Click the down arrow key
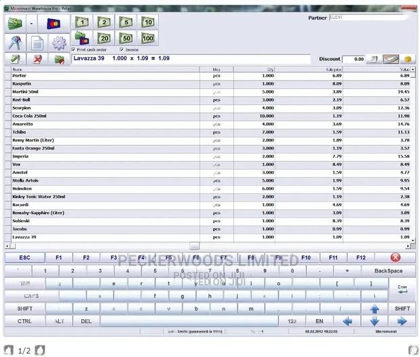This screenshot has width=420, height=357. point(375,321)
